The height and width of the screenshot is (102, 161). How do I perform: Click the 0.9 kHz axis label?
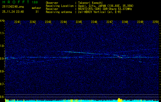pos(2,59)
